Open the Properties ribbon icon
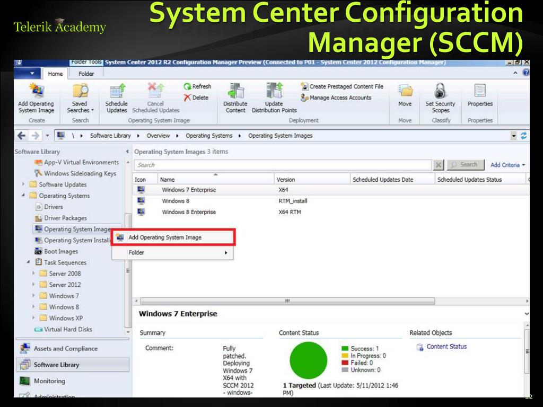543x407 pixels. click(x=480, y=91)
